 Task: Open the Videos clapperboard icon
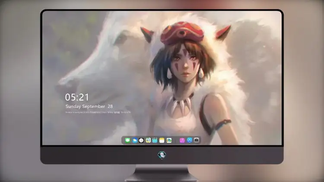click(x=155, y=140)
